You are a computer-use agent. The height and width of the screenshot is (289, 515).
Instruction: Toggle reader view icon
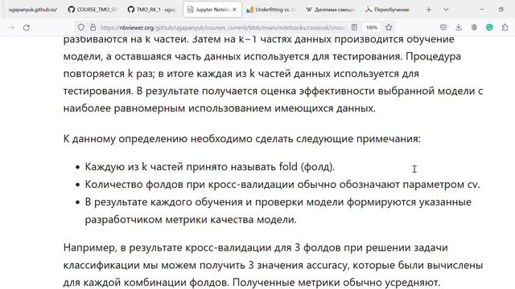click(x=354, y=27)
